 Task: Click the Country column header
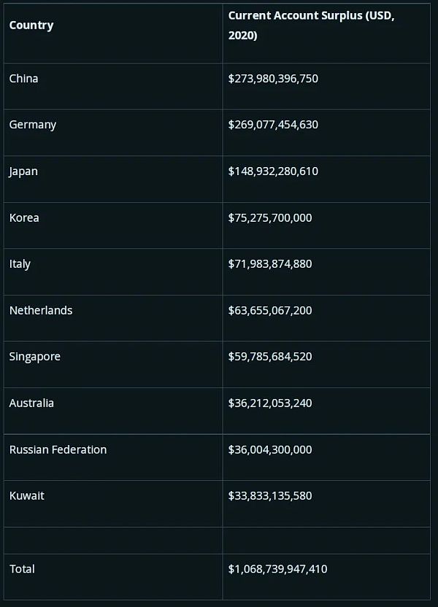point(31,26)
